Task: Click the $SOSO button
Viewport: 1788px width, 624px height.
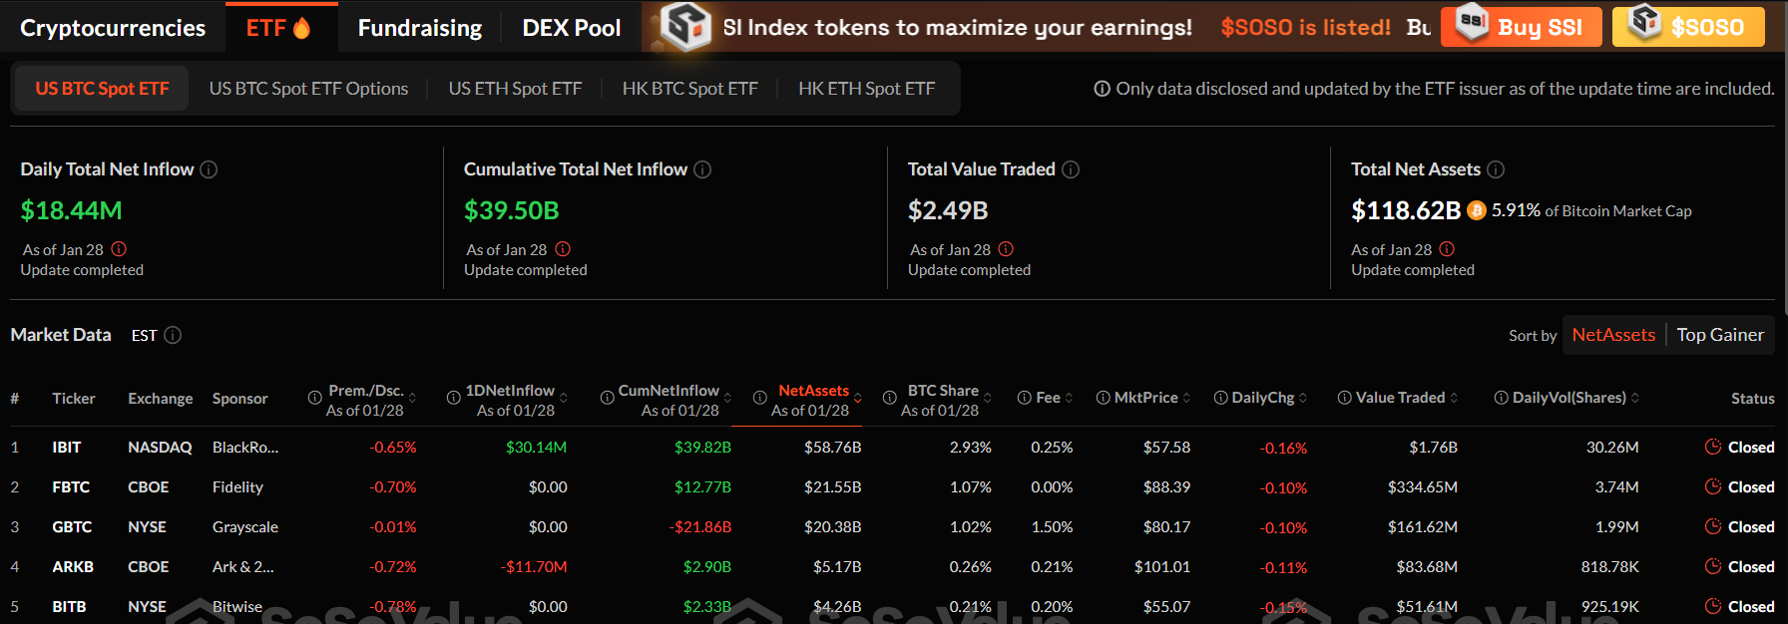Action: pyautogui.click(x=1688, y=27)
